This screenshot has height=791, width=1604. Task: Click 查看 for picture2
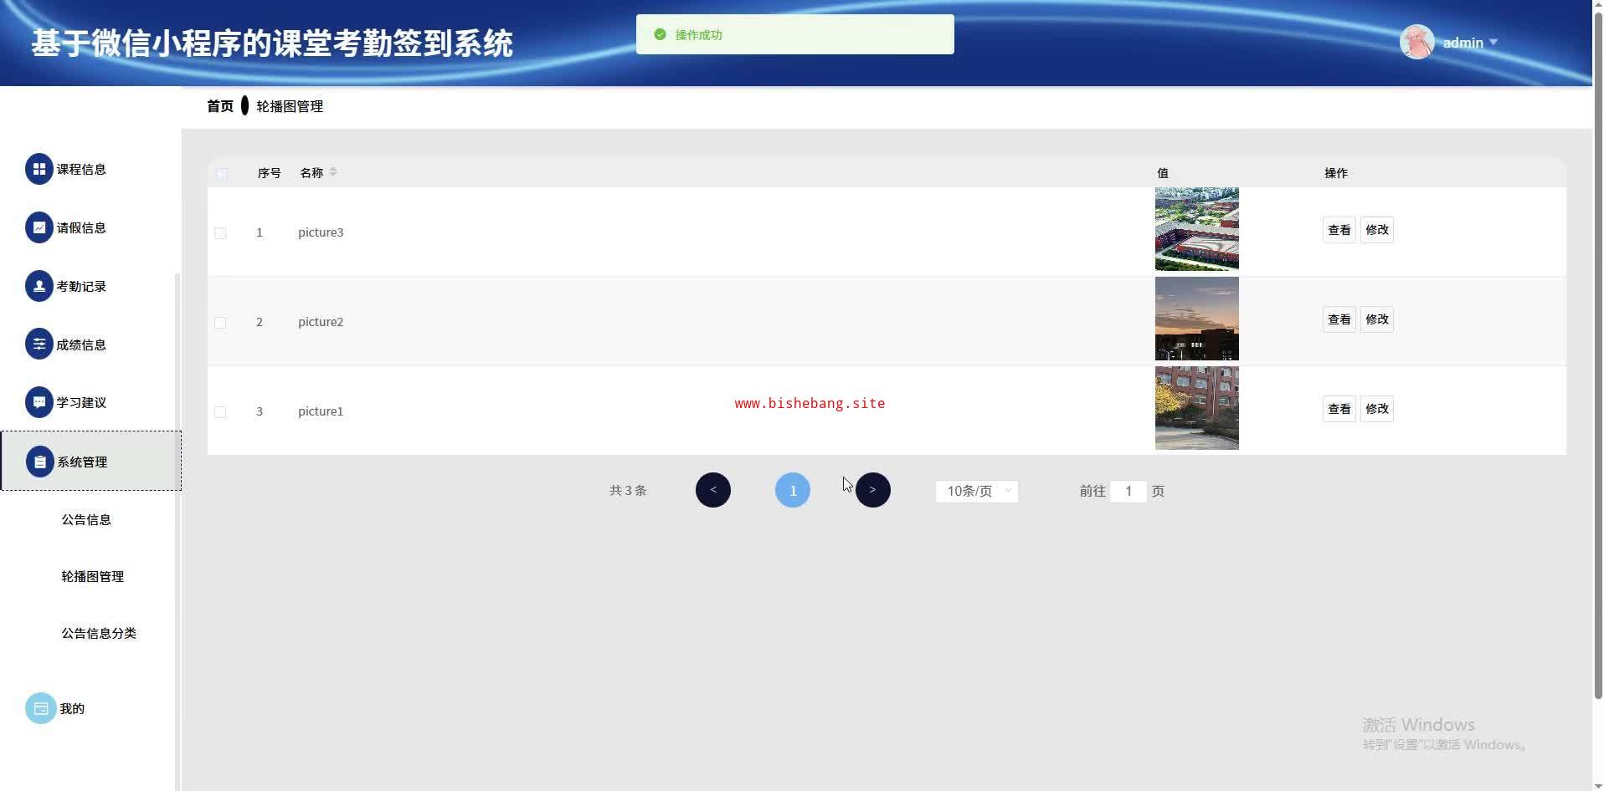(x=1339, y=319)
